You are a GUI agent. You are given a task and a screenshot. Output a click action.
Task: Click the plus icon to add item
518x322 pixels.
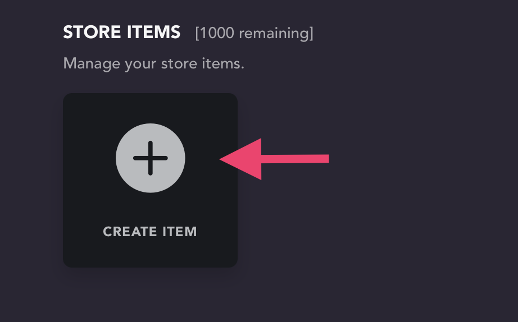(x=150, y=158)
